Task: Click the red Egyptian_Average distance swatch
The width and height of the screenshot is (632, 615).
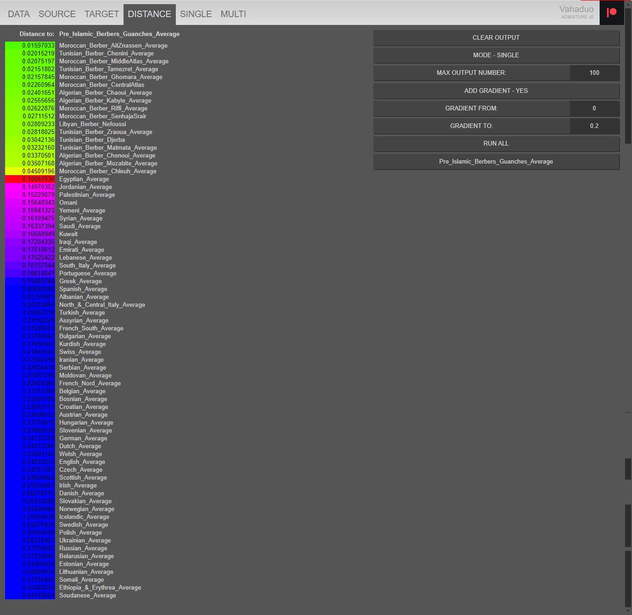Action: pos(30,179)
